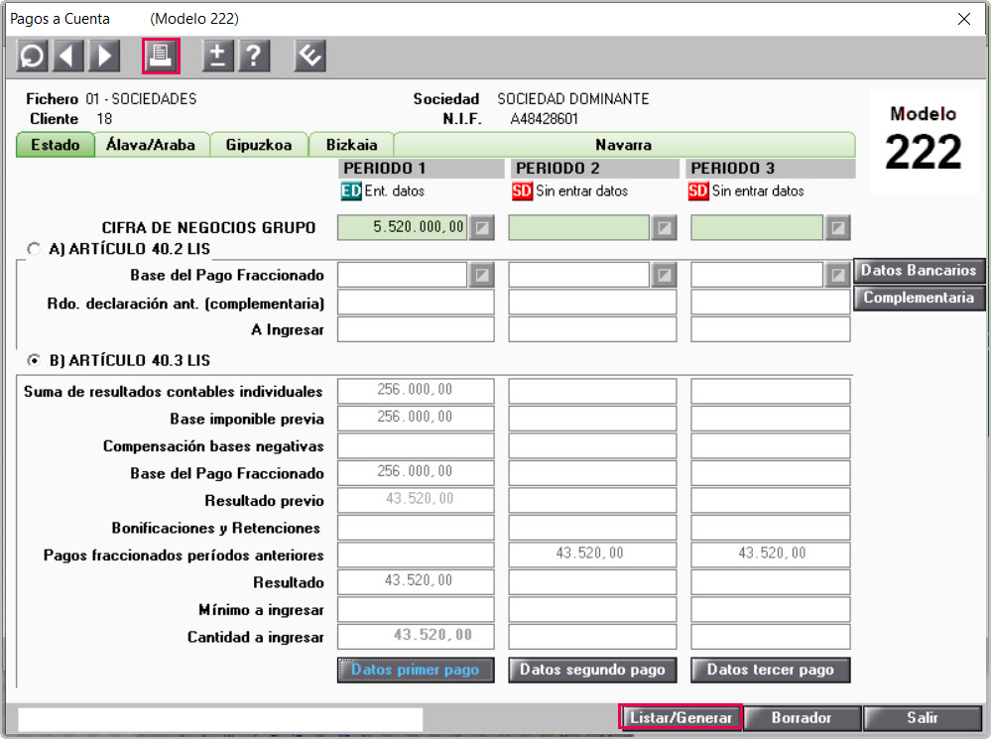Open the Álava/Araba tab
Image resolution: width=991 pixels, height=739 pixels.
click(x=151, y=145)
